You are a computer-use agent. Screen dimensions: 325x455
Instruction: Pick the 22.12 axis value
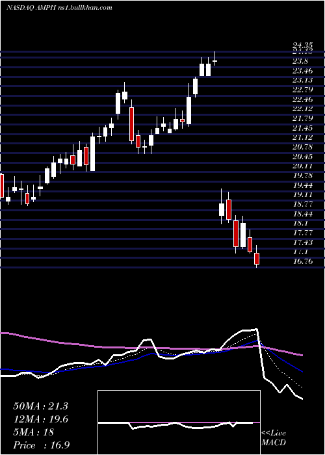click(302, 109)
